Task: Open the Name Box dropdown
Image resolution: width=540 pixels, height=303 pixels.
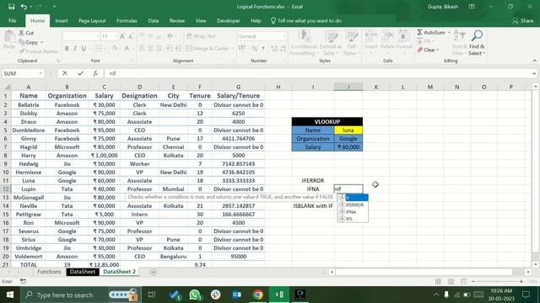Action: tap(40, 73)
